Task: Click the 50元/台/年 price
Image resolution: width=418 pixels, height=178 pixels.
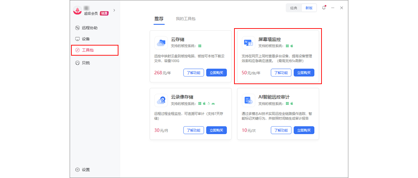Action: tap(251, 73)
